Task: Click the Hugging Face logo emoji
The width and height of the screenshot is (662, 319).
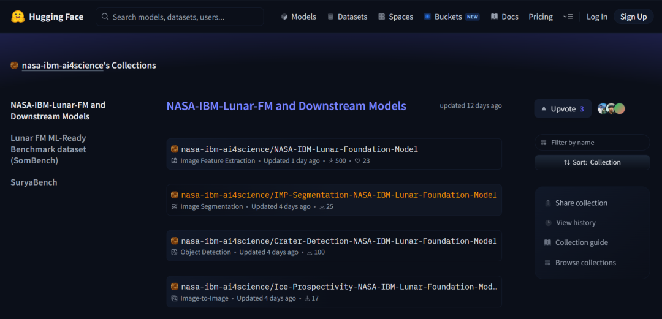Action: coord(18,17)
